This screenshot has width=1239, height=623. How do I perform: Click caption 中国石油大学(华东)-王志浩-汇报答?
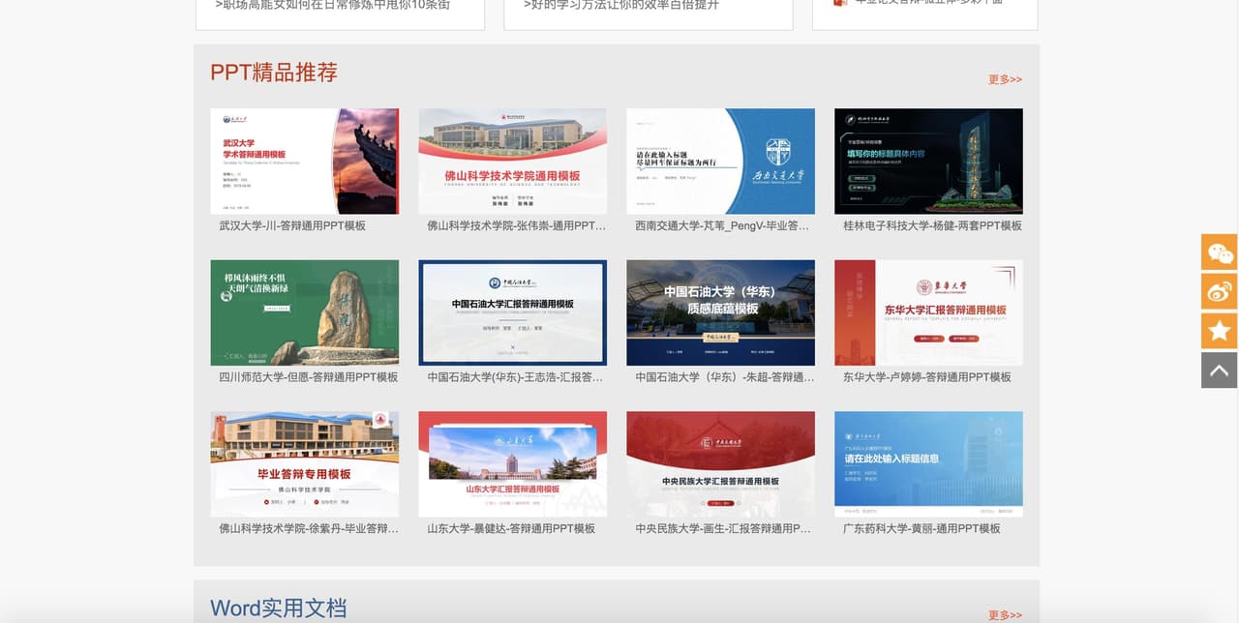click(x=515, y=377)
